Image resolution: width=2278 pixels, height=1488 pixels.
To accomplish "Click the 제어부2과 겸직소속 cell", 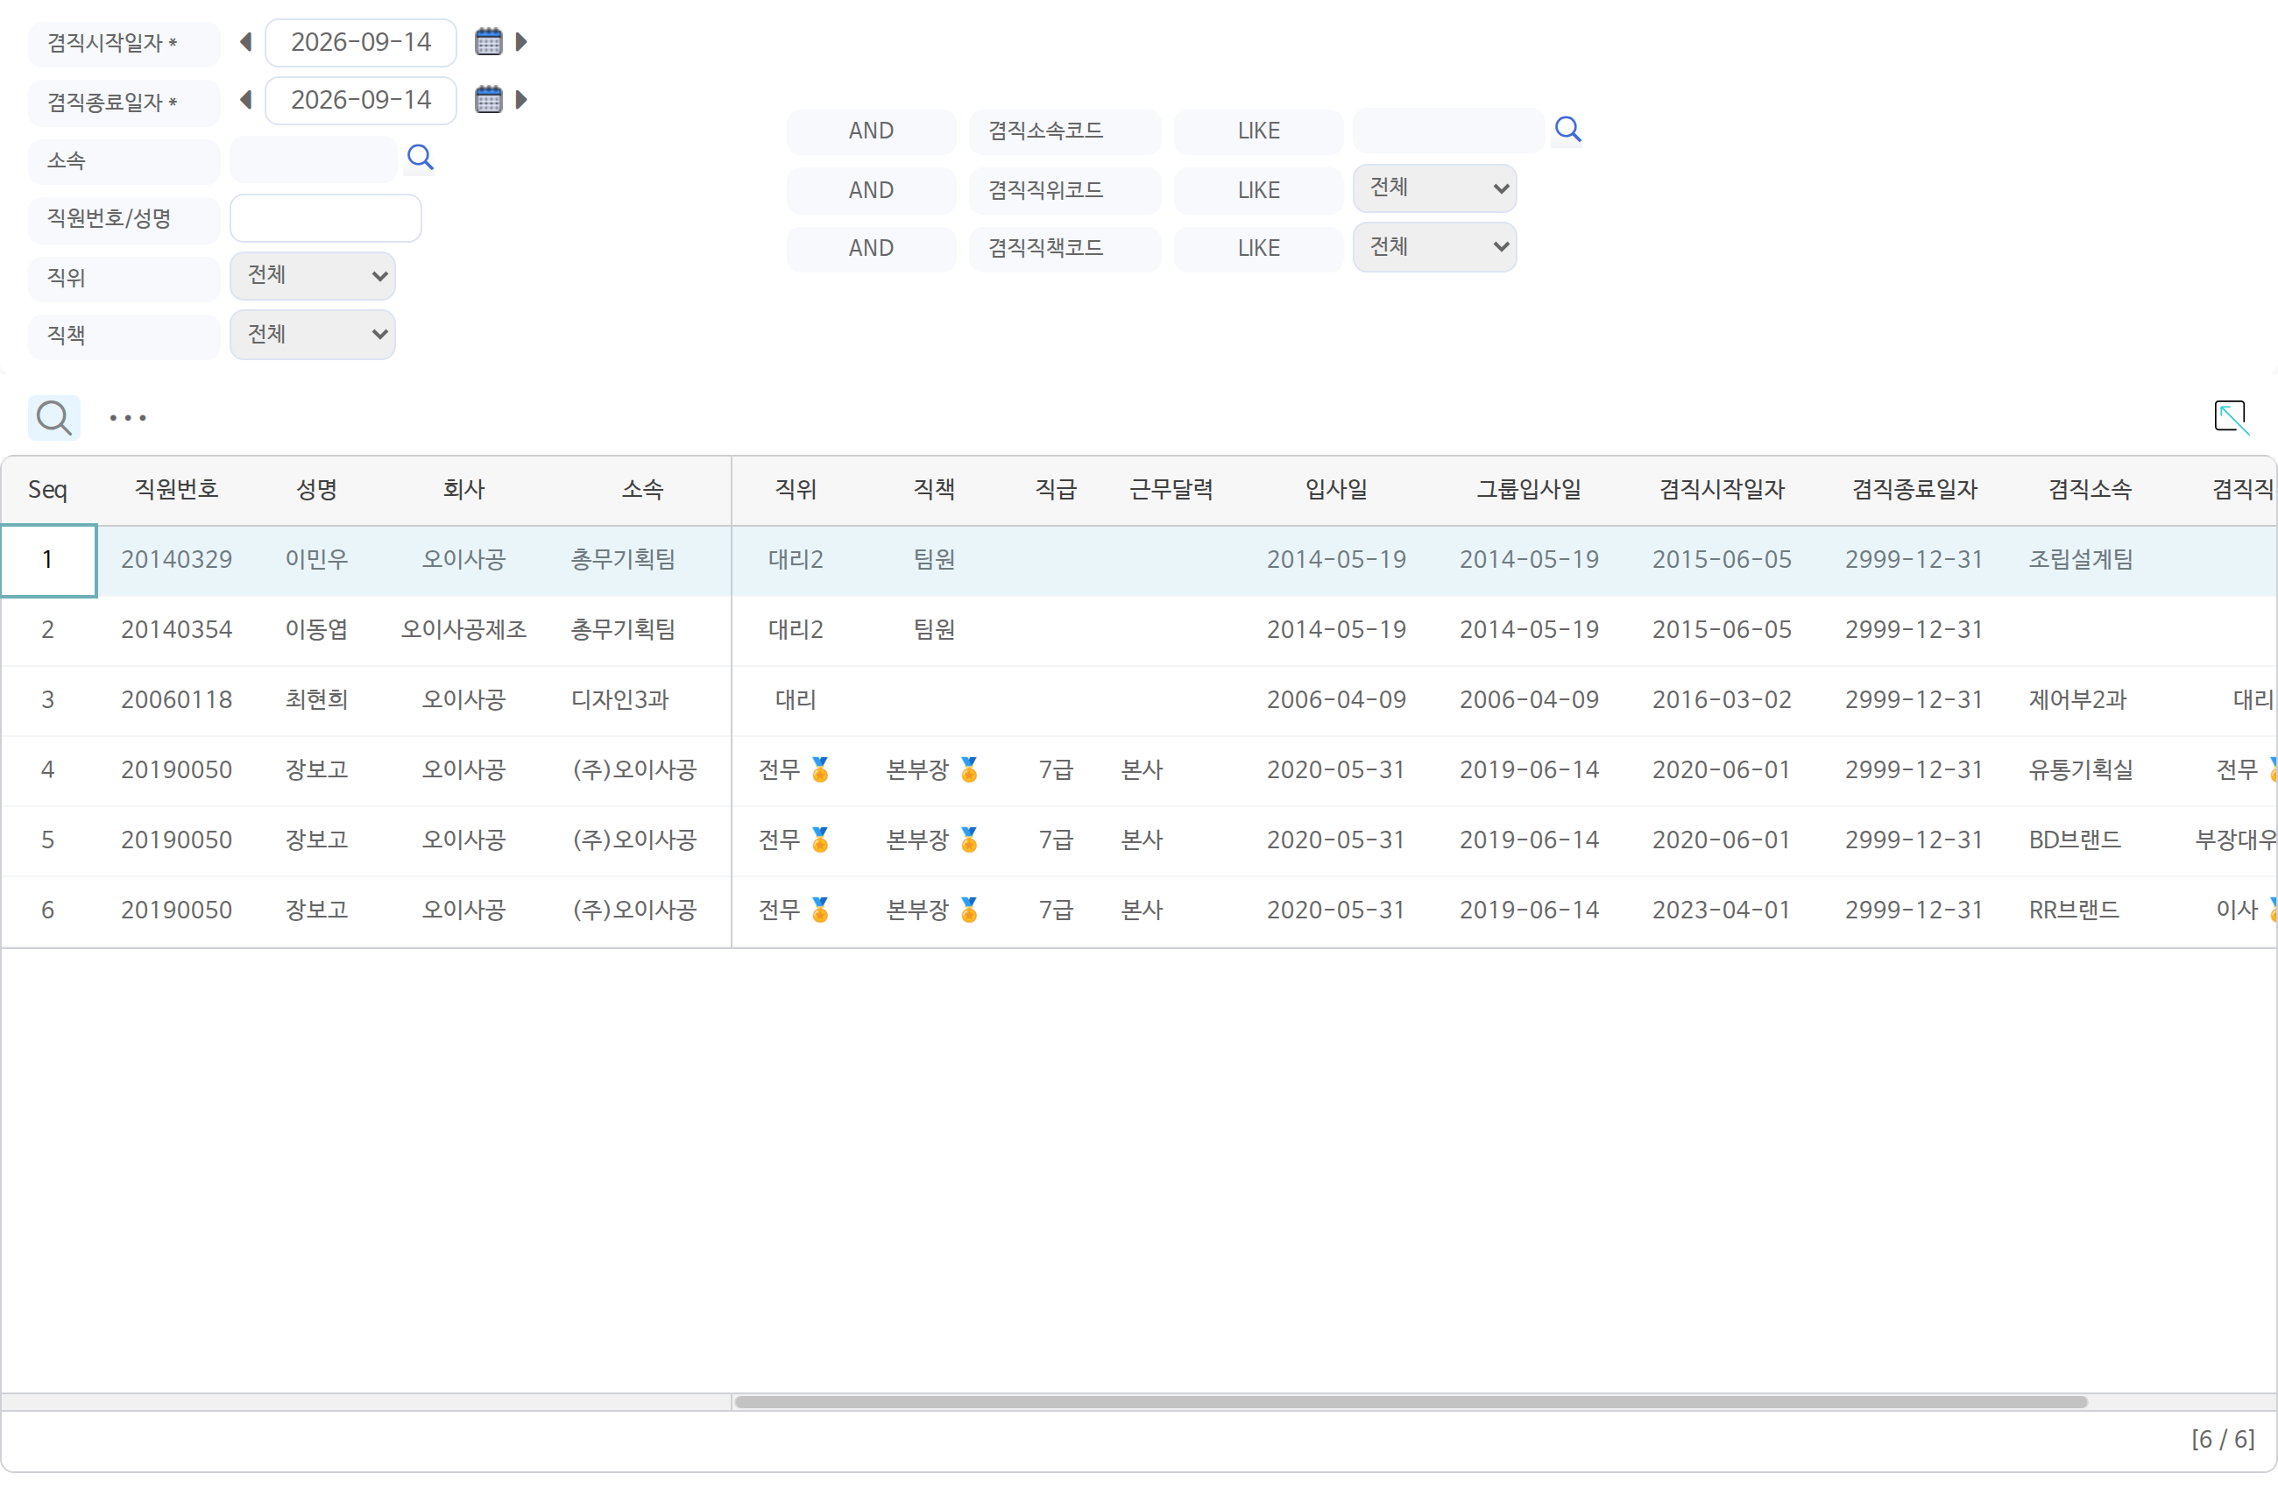I will coord(2077,699).
